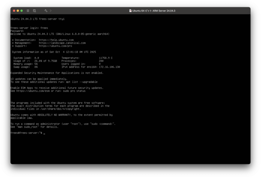Screen dimensions: 261x178
Task: Click the window title Ubuntu 64 ARM Server
Action: pyautogui.click(x=154, y=11)
